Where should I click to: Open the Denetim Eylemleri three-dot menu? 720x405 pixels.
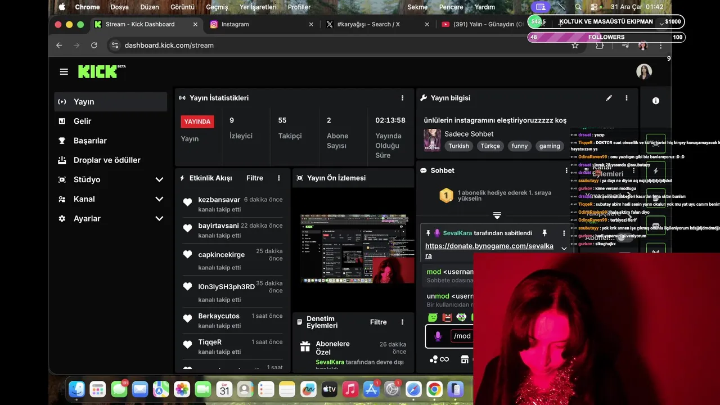point(402,322)
